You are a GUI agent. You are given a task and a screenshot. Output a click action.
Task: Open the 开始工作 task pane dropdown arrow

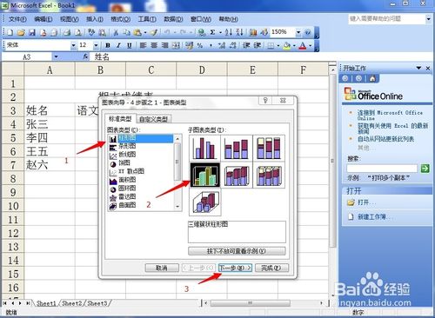click(418, 68)
